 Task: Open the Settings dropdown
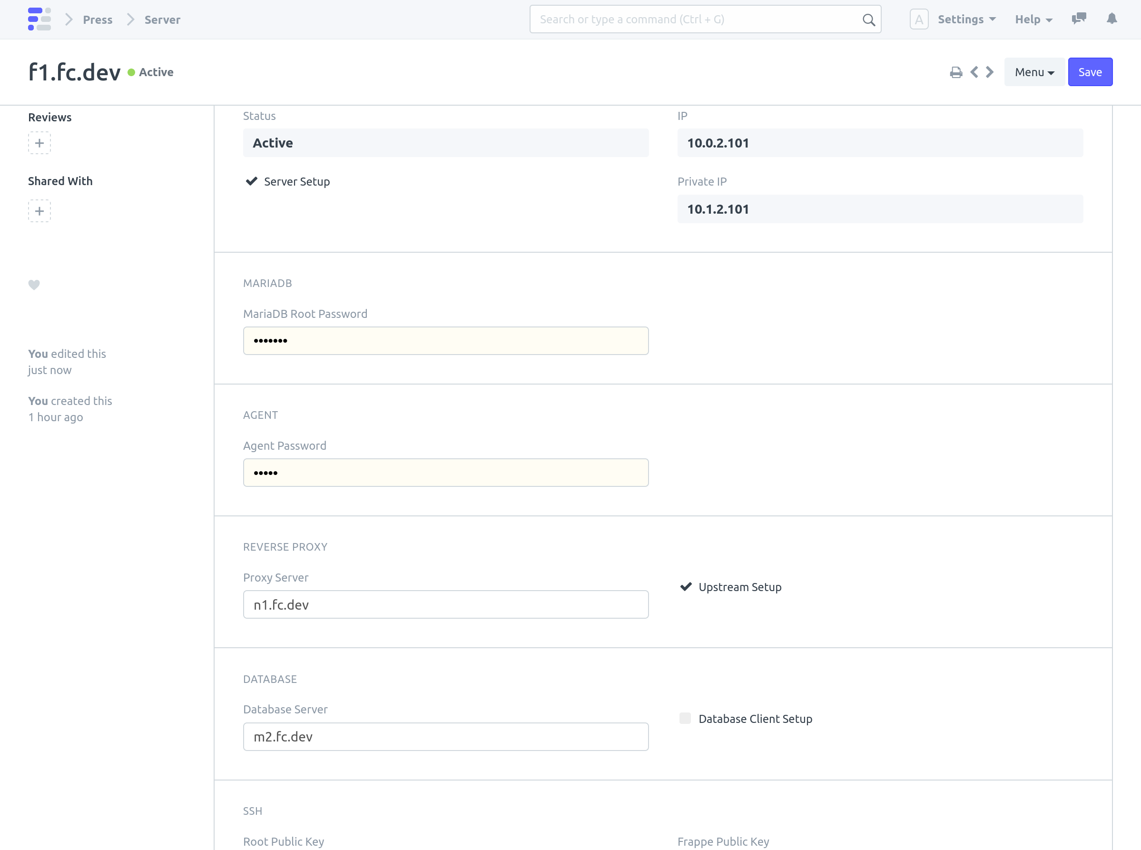[966, 20]
